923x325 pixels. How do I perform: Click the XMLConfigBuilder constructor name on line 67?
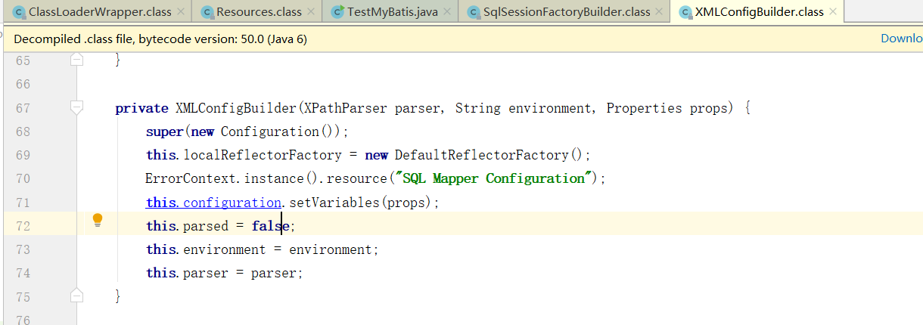pyautogui.click(x=236, y=108)
